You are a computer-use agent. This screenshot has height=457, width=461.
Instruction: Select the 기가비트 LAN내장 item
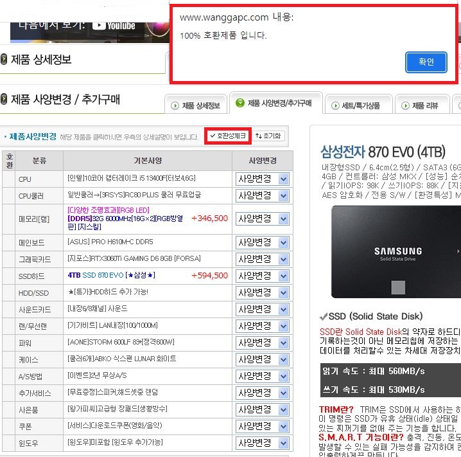(x=112, y=325)
